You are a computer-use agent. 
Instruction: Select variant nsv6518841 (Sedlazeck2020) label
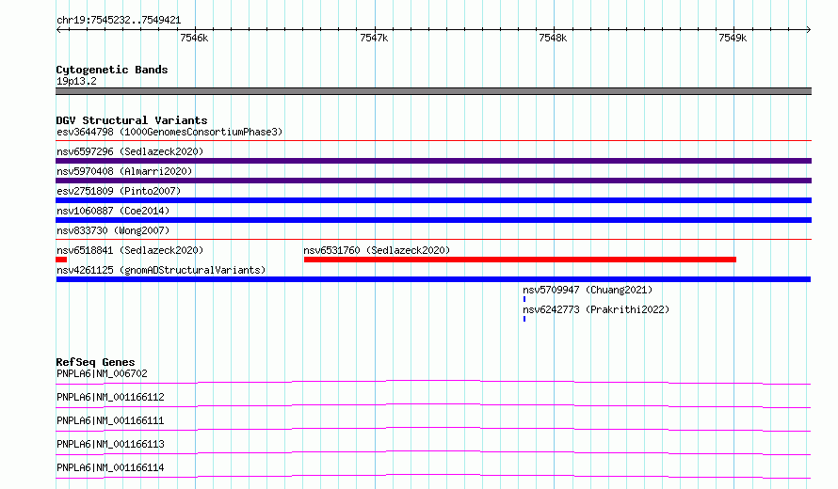coord(130,250)
